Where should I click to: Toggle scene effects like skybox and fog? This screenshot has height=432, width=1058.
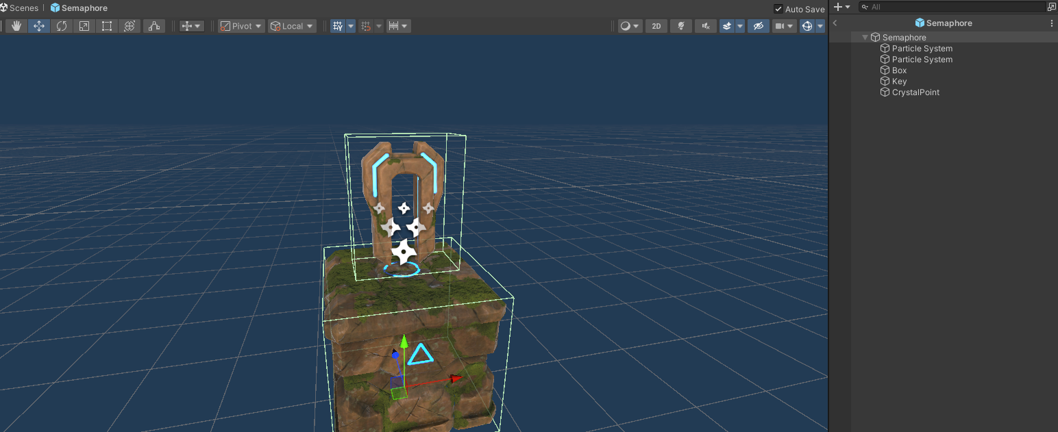(727, 26)
